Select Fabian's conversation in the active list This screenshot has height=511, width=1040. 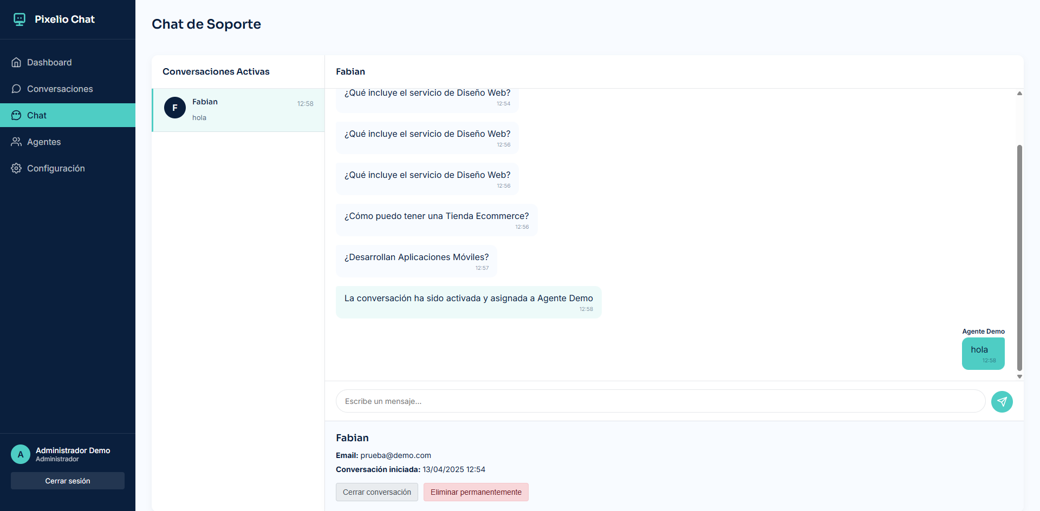point(238,110)
